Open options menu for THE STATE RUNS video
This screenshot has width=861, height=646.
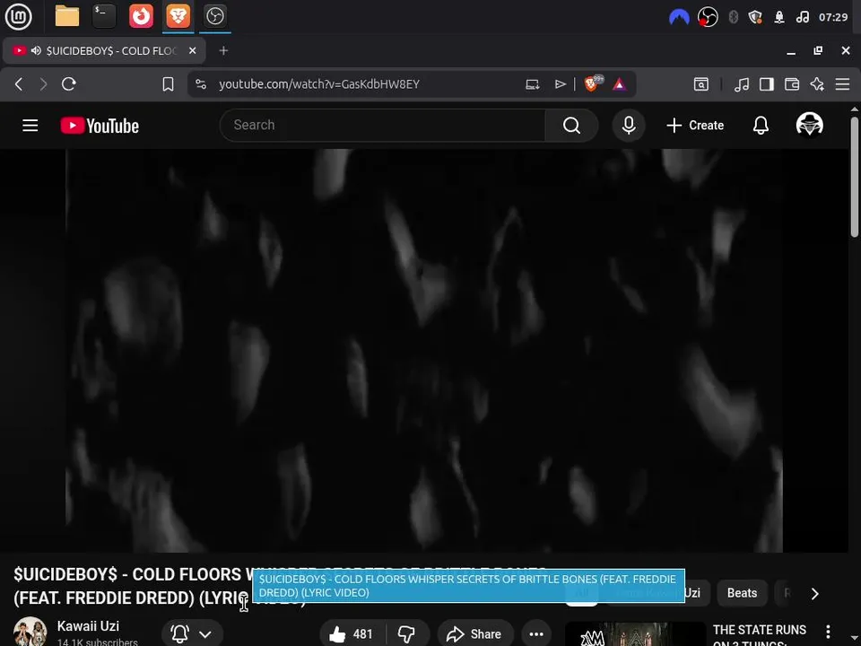[x=828, y=632]
